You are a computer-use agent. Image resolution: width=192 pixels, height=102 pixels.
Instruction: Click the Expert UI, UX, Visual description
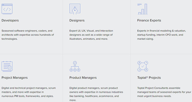[x=91, y=35]
